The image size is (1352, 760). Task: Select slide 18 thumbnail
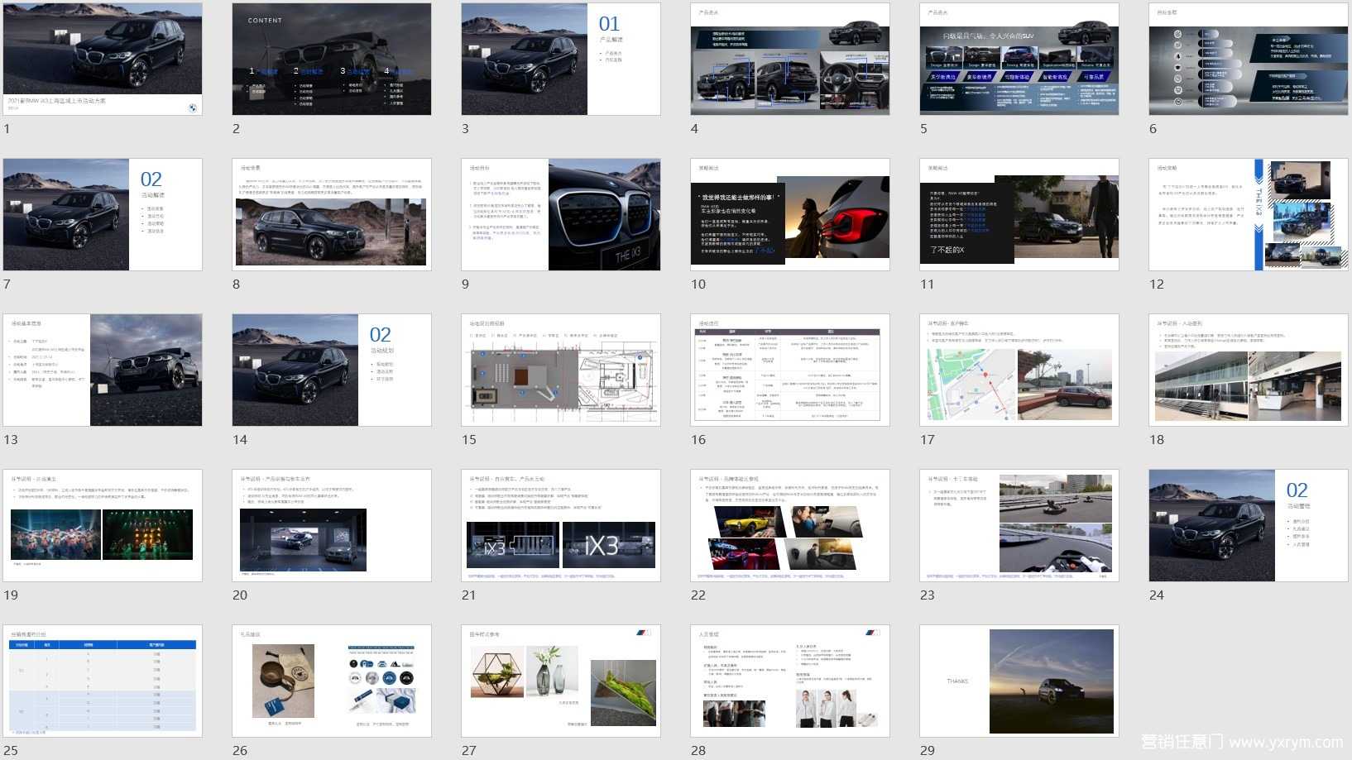1249,370
